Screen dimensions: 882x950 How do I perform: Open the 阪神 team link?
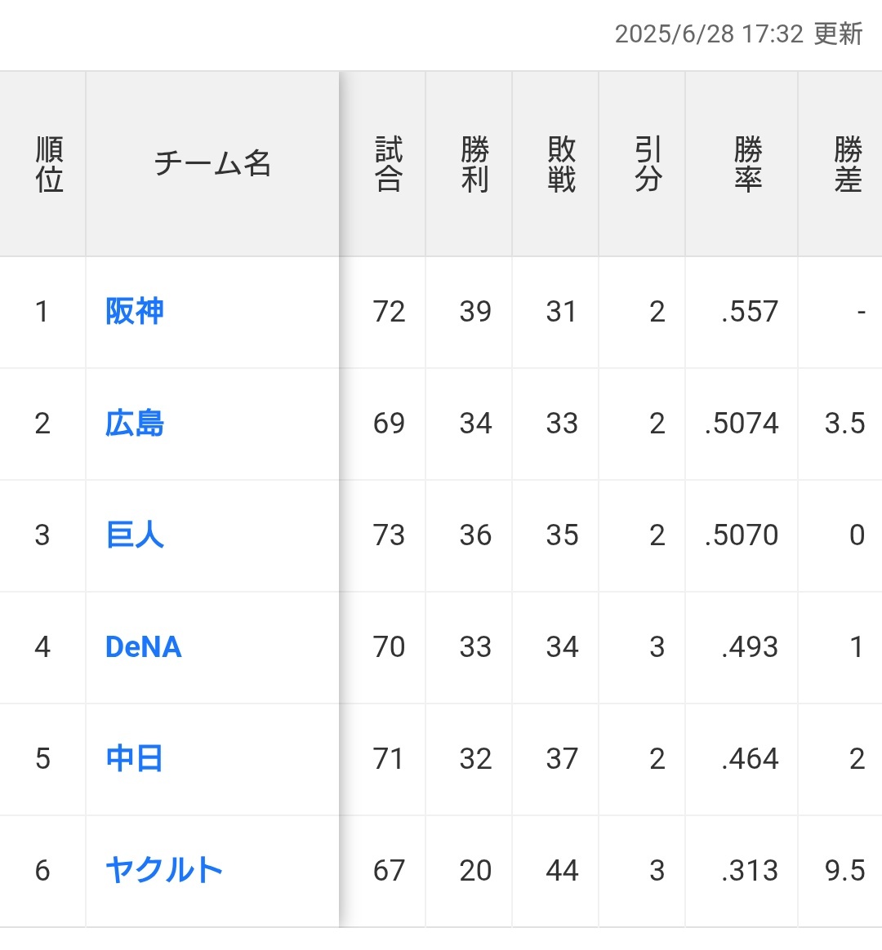pos(135,312)
